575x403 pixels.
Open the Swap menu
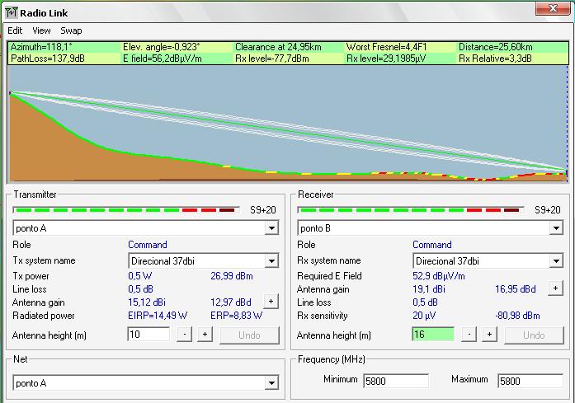click(x=71, y=30)
